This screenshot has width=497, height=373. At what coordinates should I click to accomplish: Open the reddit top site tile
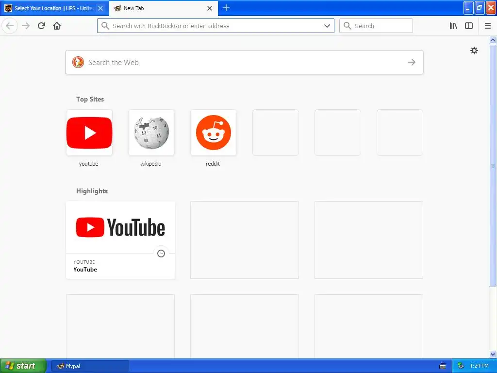click(x=214, y=133)
